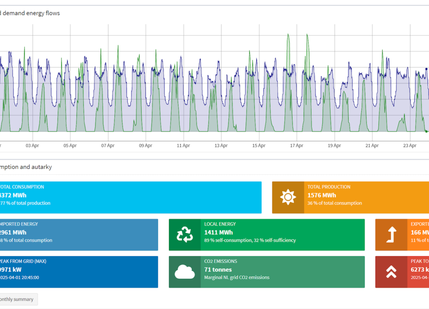Click the sun icon on Total Production tile
The image size is (429, 309).
(288, 197)
